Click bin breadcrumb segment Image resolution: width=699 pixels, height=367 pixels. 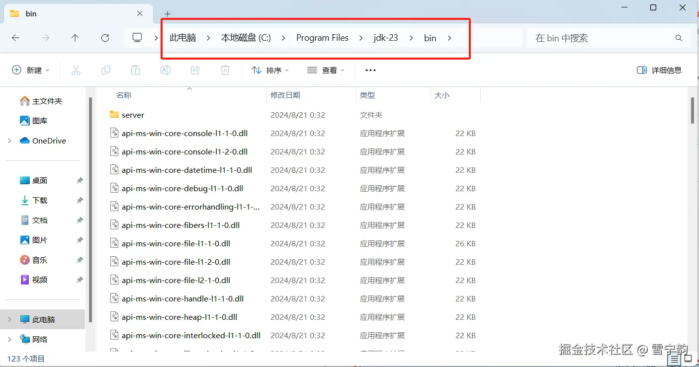pyautogui.click(x=430, y=38)
